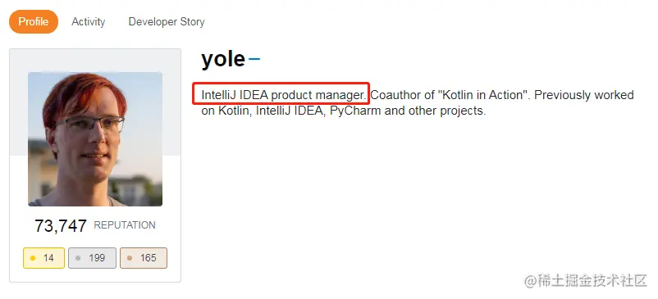Click the 73,747 reputation number
Screen dimensions: 658x299
tap(61, 226)
